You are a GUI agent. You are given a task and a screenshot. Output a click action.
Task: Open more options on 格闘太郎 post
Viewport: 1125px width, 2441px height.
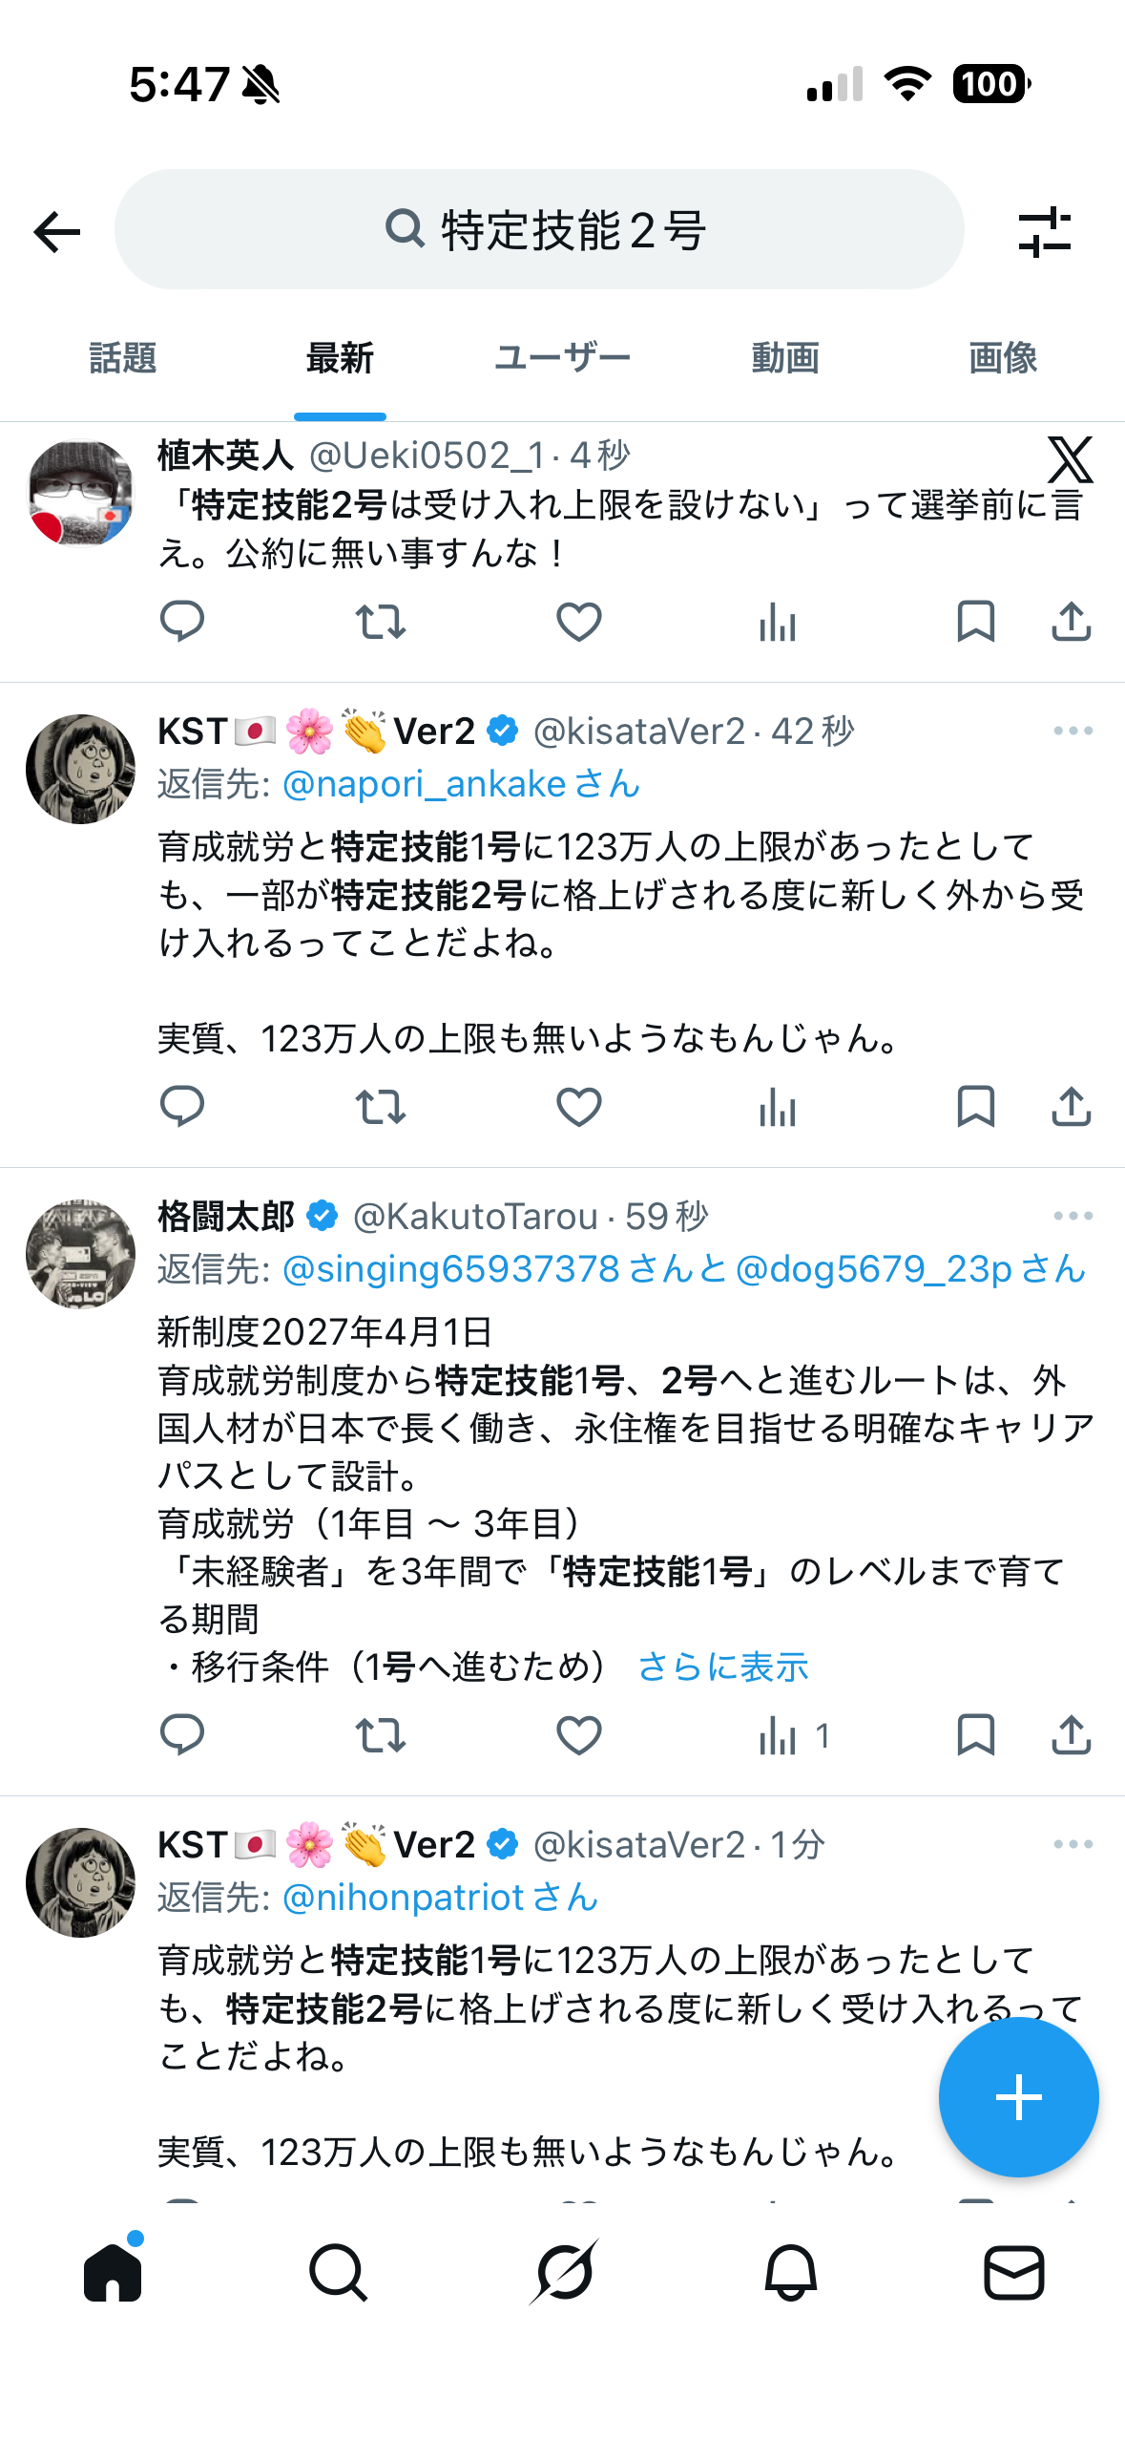tap(1073, 1216)
